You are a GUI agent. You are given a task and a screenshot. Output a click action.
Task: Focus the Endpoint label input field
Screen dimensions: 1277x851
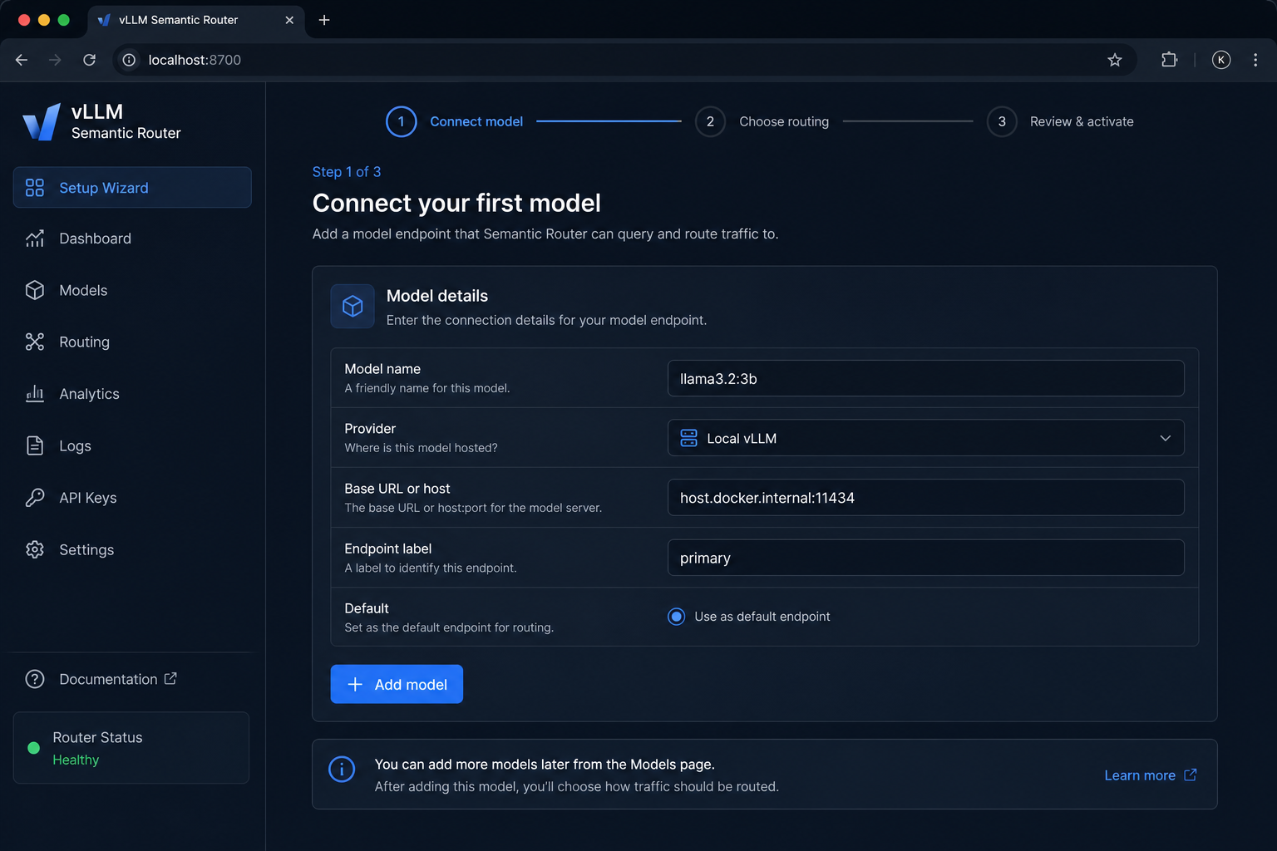(x=925, y=558)
